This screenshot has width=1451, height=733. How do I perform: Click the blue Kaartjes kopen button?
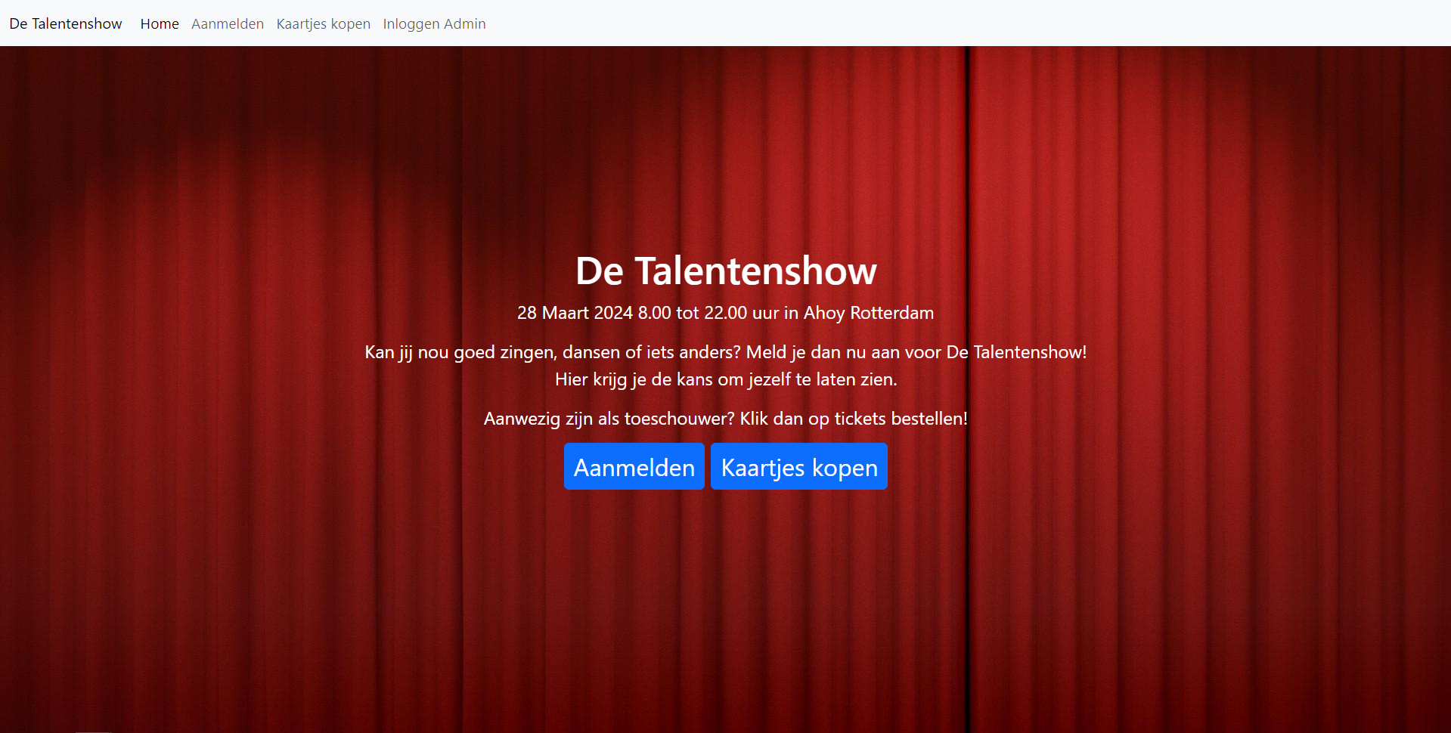tap(799, 466)
